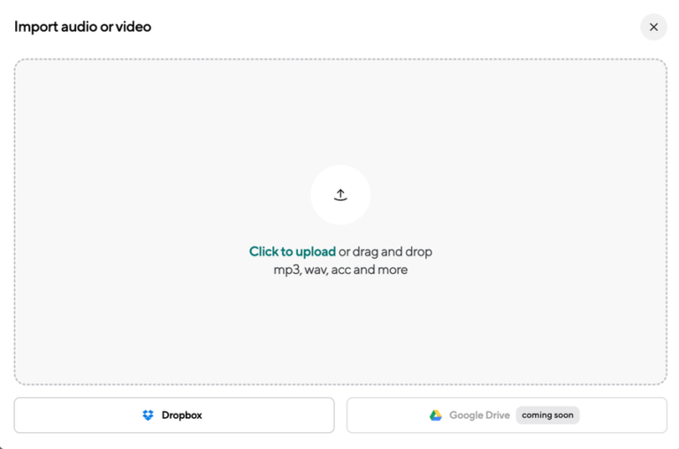Click the "Dropbox" text label
679x449 pixels.
[x=181, y=415]
